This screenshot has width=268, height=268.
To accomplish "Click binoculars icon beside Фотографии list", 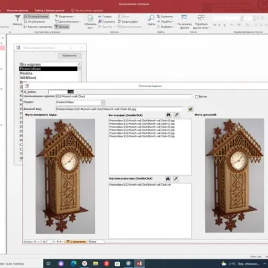I will point(169,115).
